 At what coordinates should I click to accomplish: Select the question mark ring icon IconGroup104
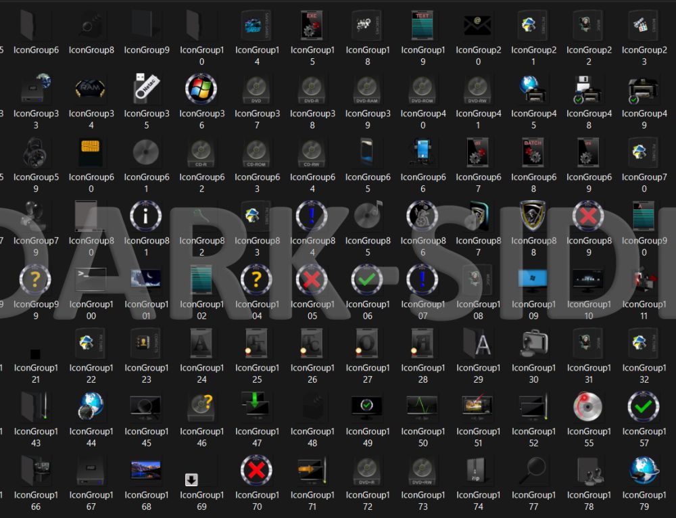click(x=256, y=279)
